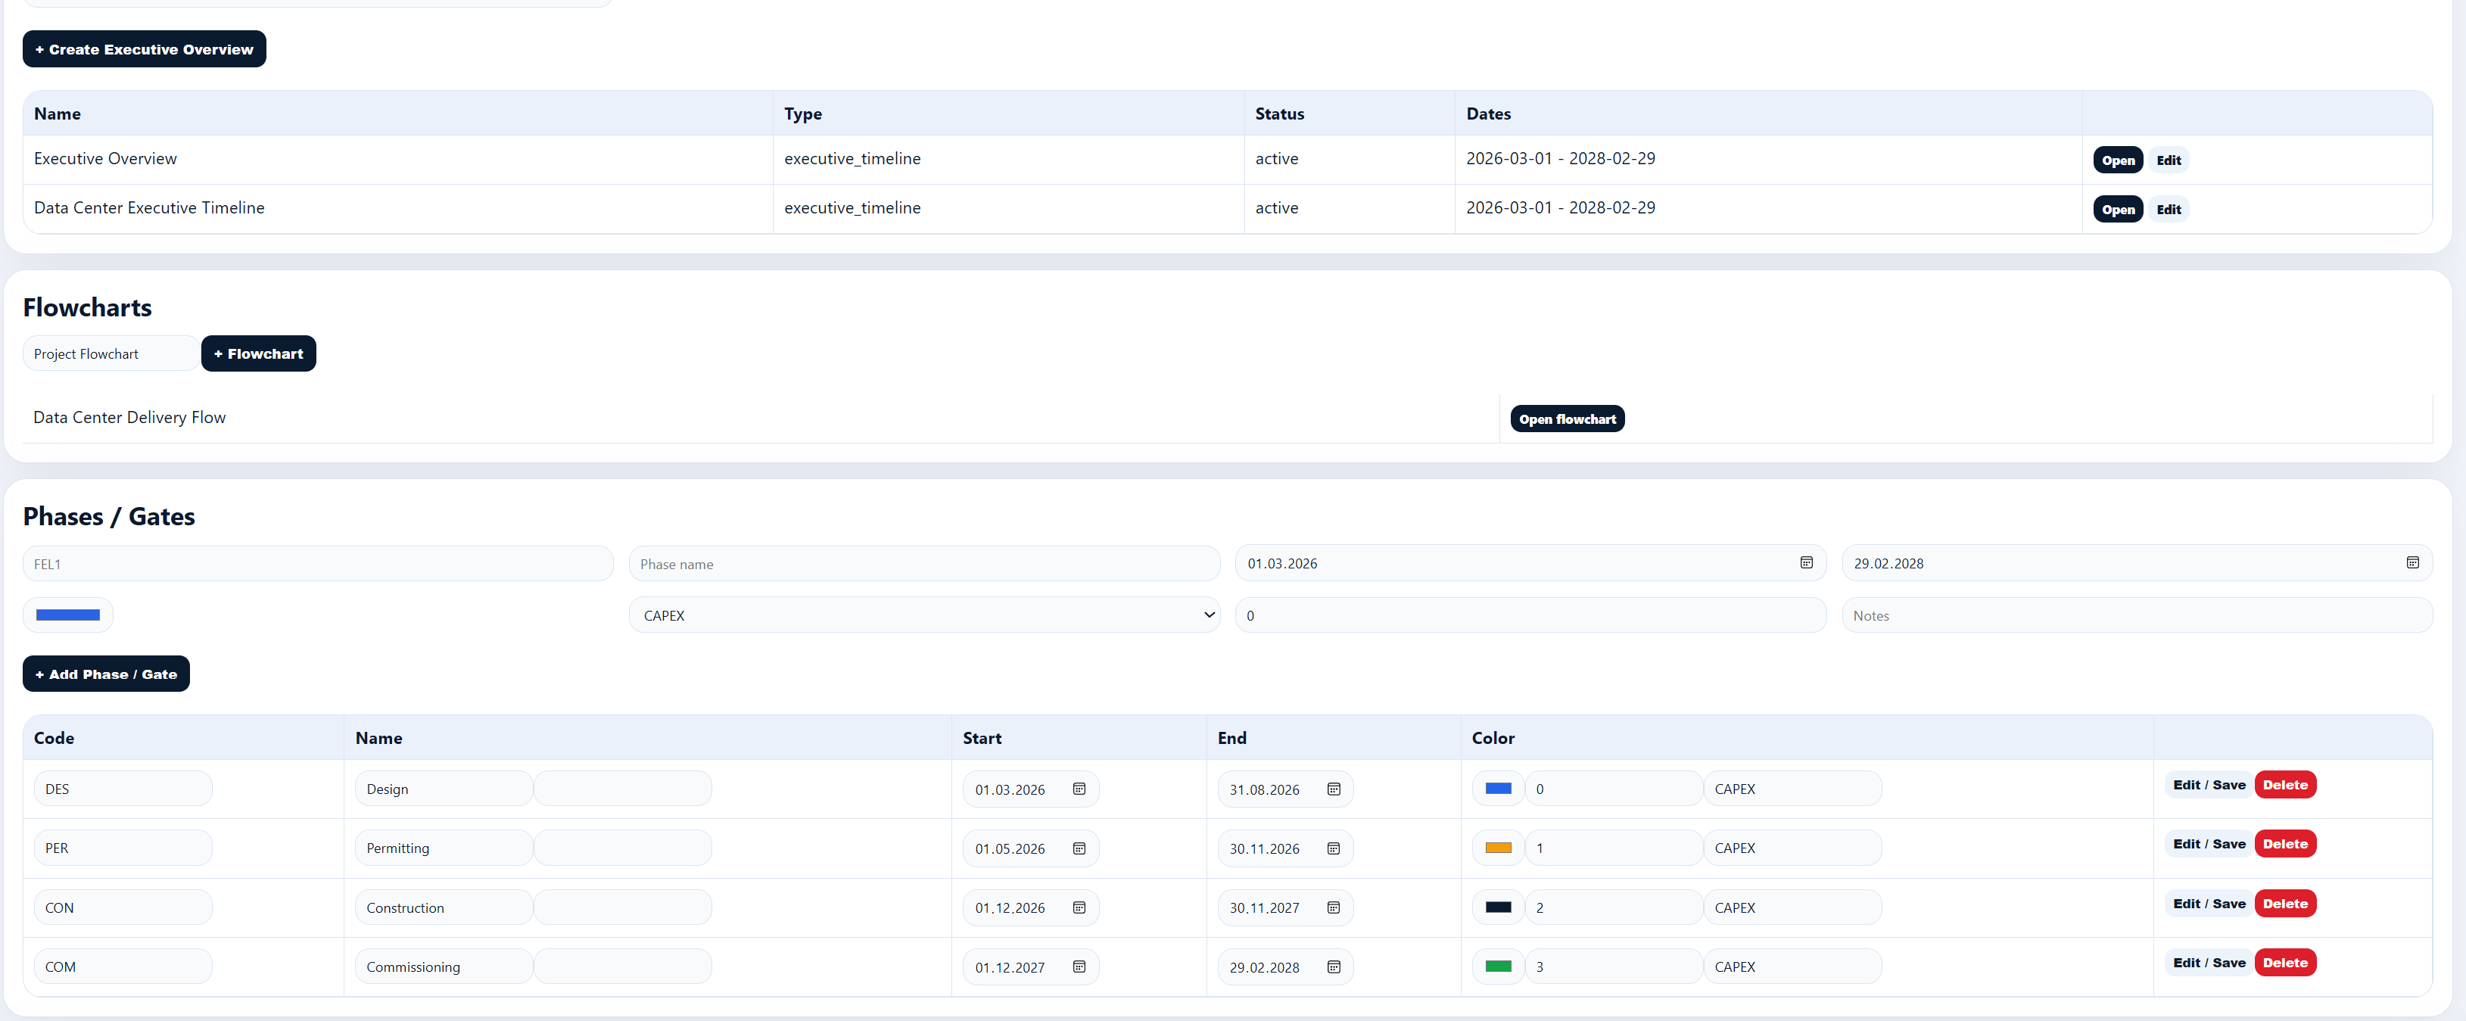Open calendar icon for Design end date
Viewport: 2466px width, 1021px height.
click(x=1334, y=789)
